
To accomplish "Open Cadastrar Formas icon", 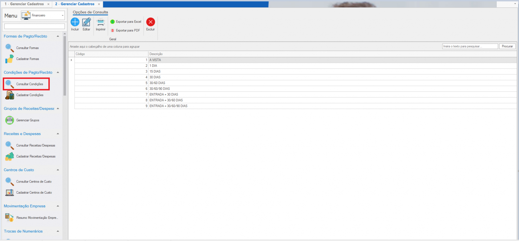I will pyautogui.click(x=10, y=59).
